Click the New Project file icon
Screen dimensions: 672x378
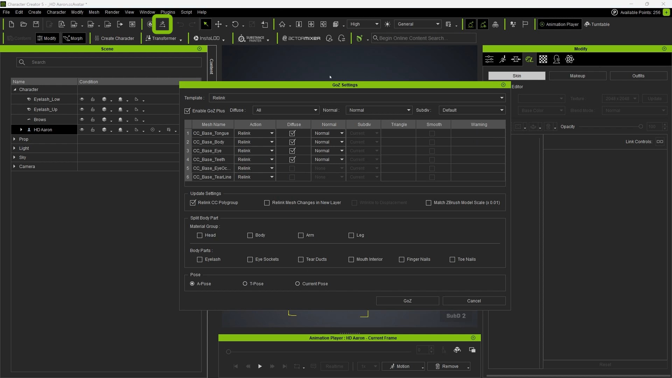11,24
